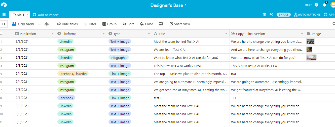Click the notifications bell icon
335x127 pixels.
[324, 5]
